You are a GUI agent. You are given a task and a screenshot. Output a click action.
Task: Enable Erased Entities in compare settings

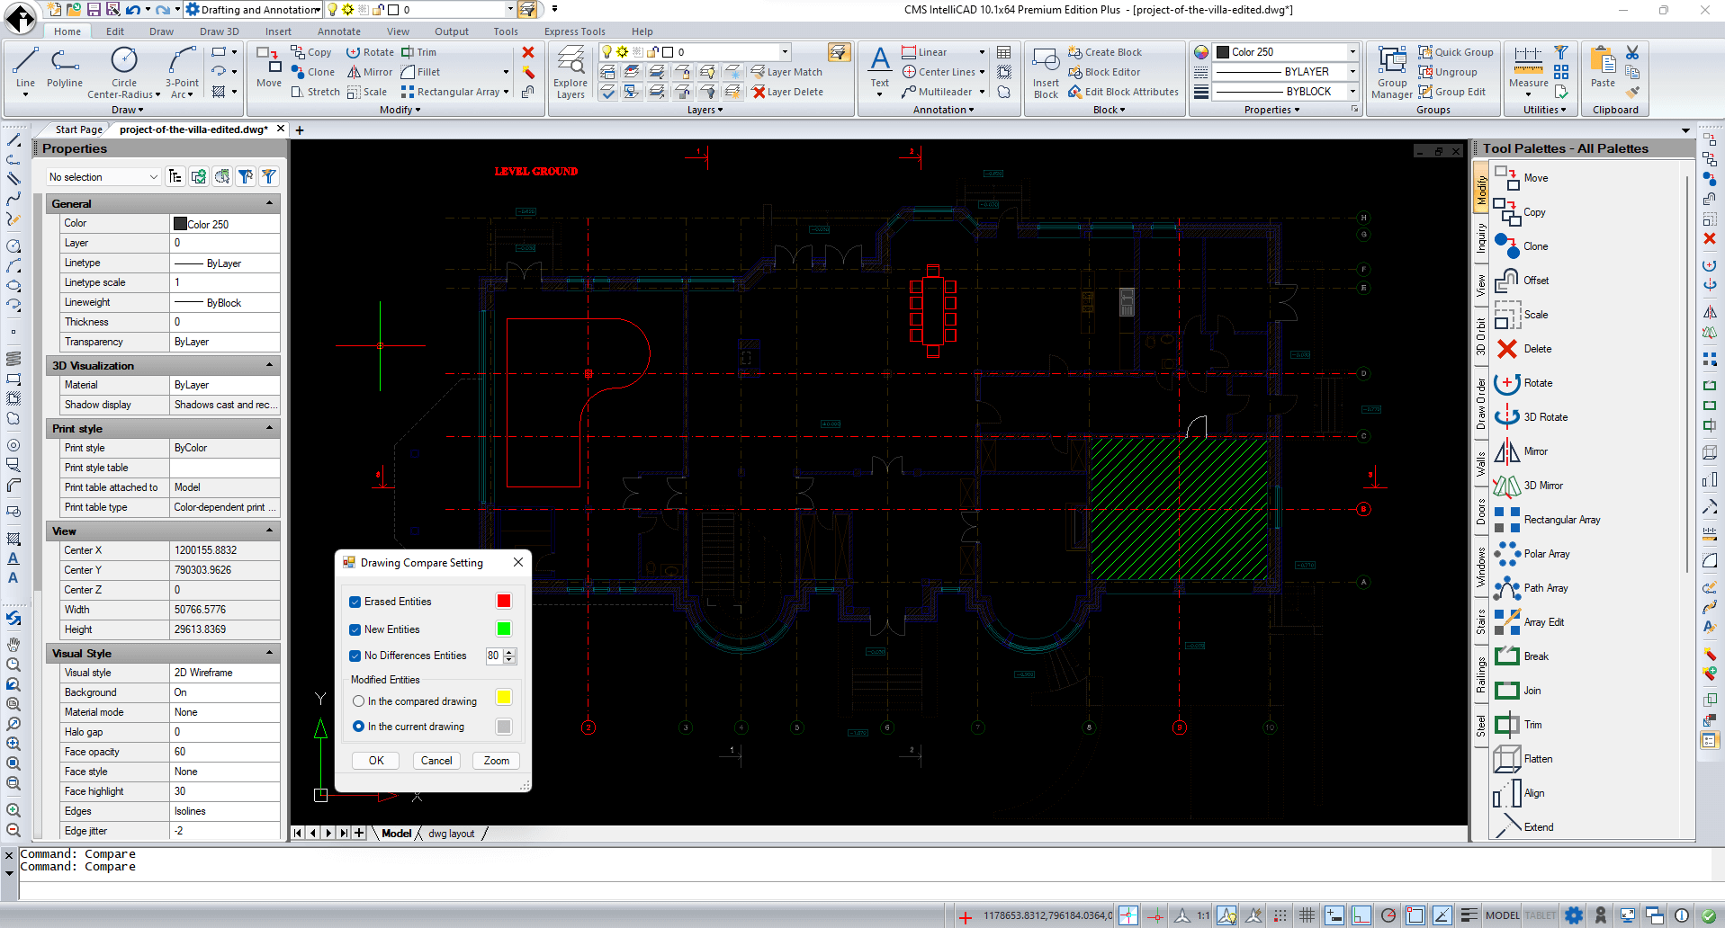pos(355,602)
